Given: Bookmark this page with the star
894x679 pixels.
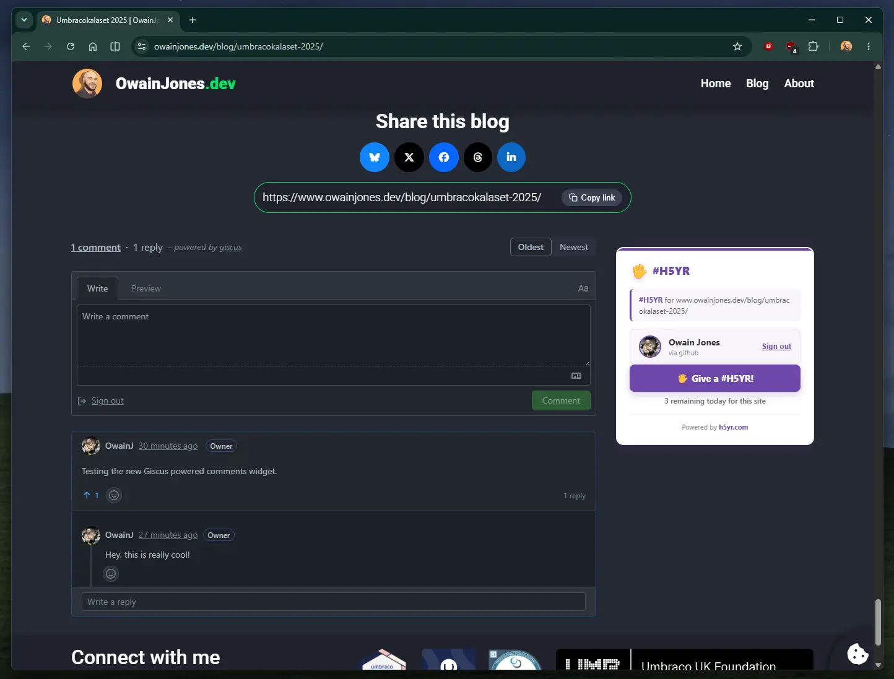Looking at the screenshot, I should tap(737, 46).
